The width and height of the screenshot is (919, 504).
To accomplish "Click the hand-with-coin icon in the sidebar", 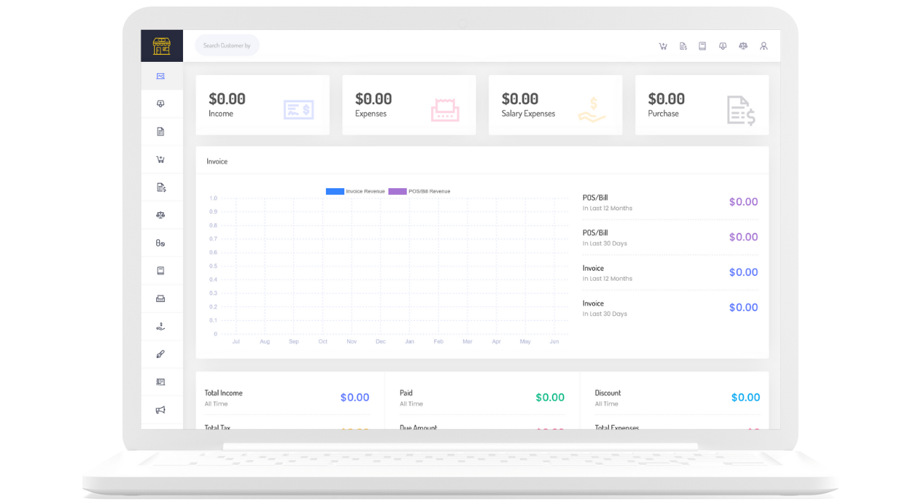I will click(160, 327).
